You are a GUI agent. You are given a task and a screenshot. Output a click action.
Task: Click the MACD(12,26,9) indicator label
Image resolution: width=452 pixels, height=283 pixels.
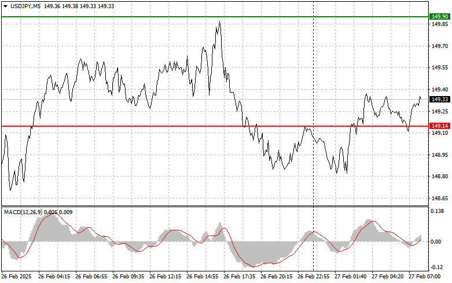tap(28, 212)
